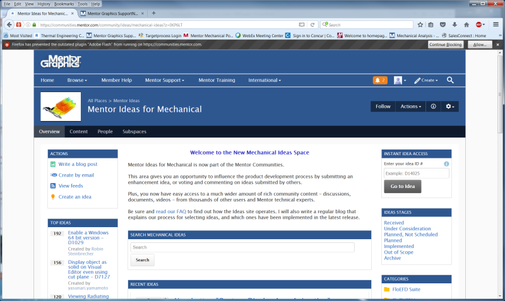The image size is (505, 301).
Task: Click Mentor Training navigation link
Action: pos(217,80)
